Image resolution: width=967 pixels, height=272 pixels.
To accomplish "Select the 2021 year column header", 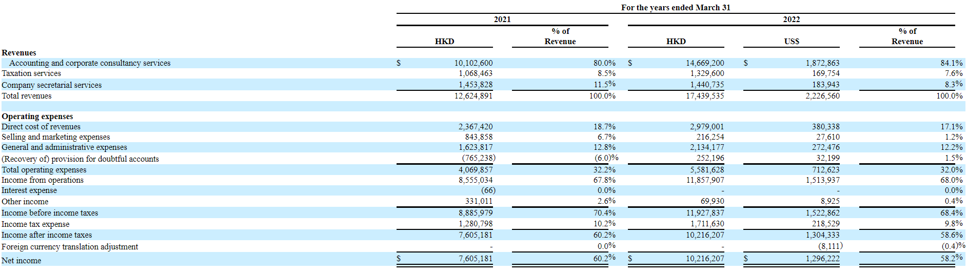I will [x=502, y=20].
